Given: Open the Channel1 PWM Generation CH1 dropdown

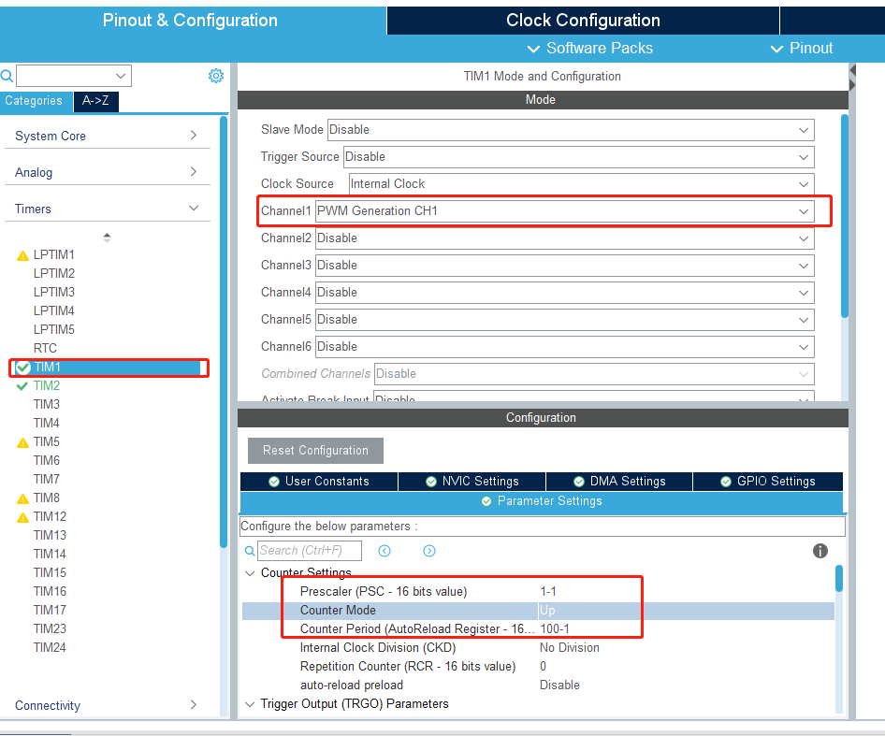Looking at the screenshot, I should coord(564,211).
